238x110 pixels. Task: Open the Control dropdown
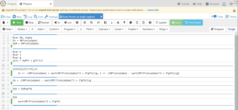(x=54, y=29)
